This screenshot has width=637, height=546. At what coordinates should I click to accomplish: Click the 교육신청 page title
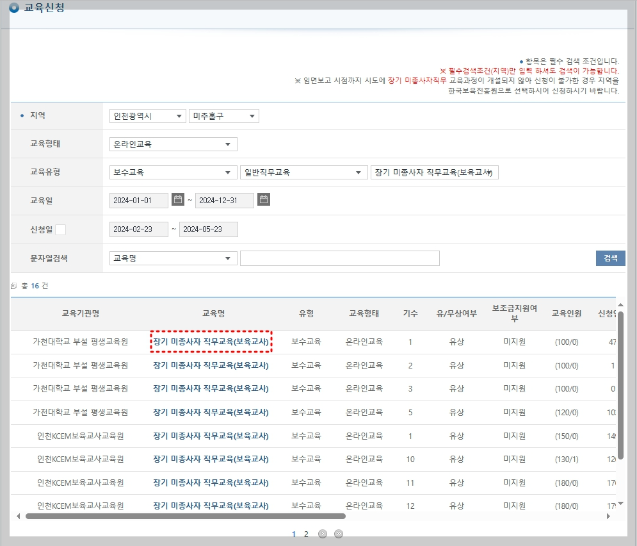tap(44, 7)
